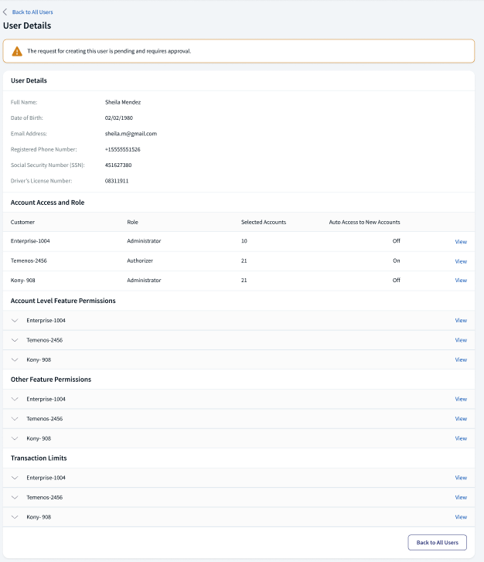The width and height of the screenshot is (484, 562).
Task: Click the date of birth 02/02/1980
Action: click(118, 118)
